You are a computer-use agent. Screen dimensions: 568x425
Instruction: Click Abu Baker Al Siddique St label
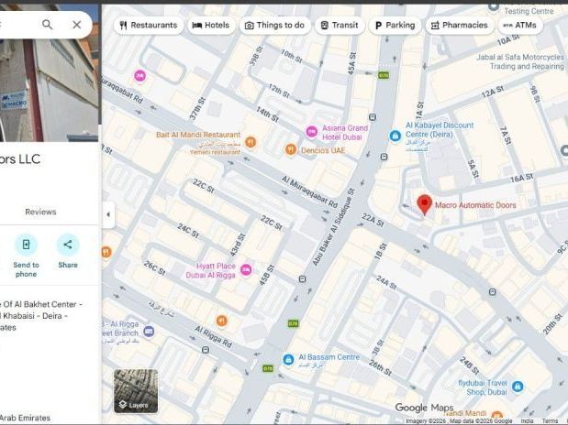332,227
